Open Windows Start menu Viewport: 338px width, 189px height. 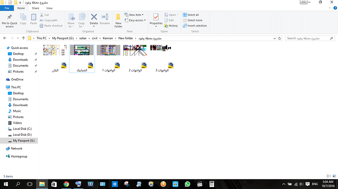6,184
